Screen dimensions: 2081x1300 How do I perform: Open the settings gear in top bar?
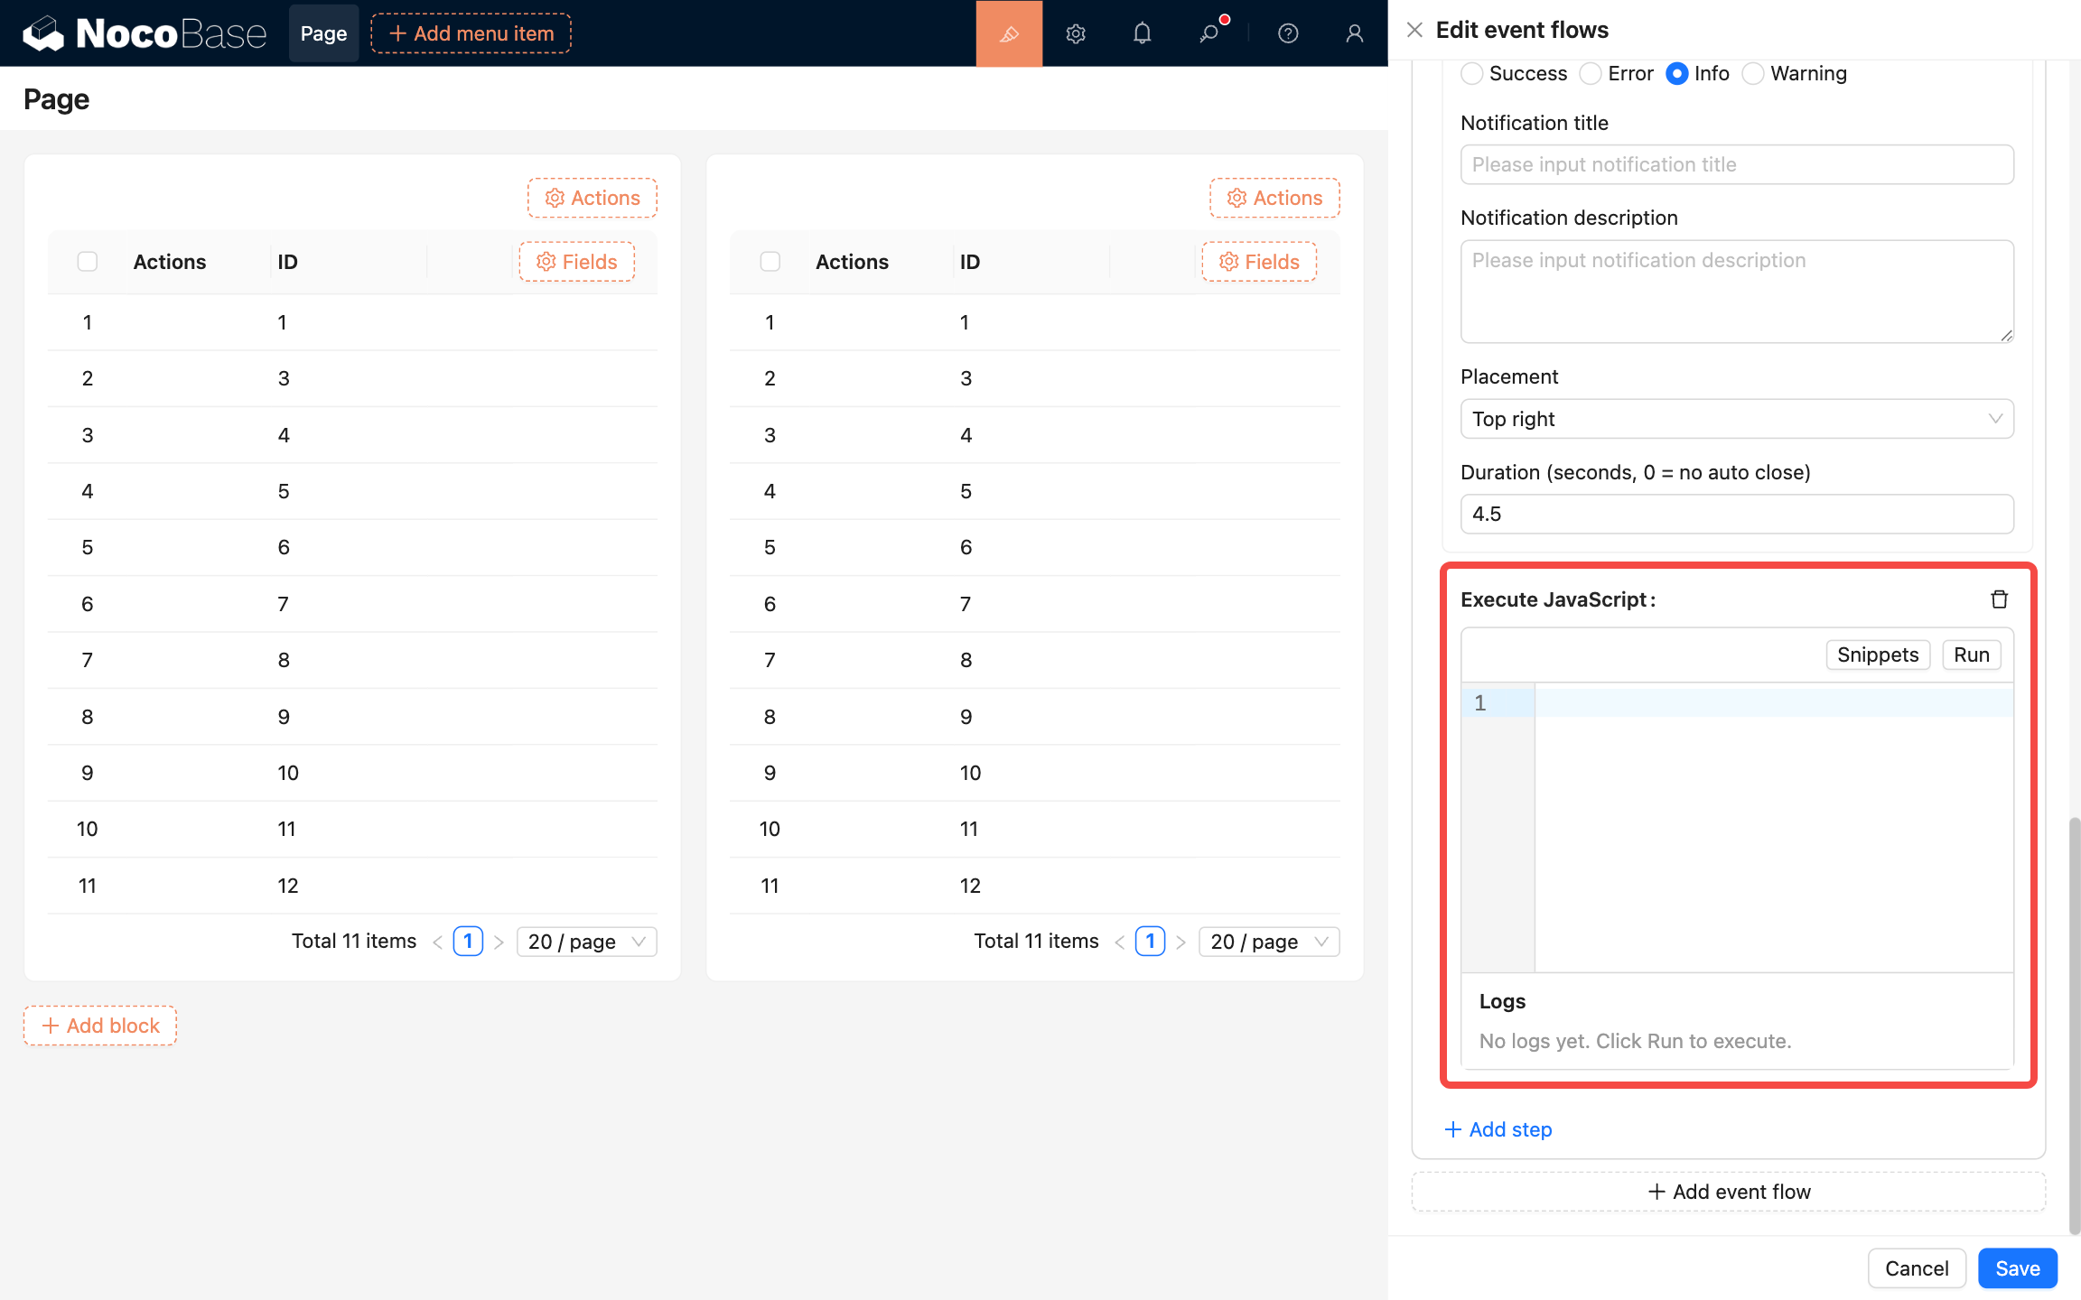tap(1075, 33)
